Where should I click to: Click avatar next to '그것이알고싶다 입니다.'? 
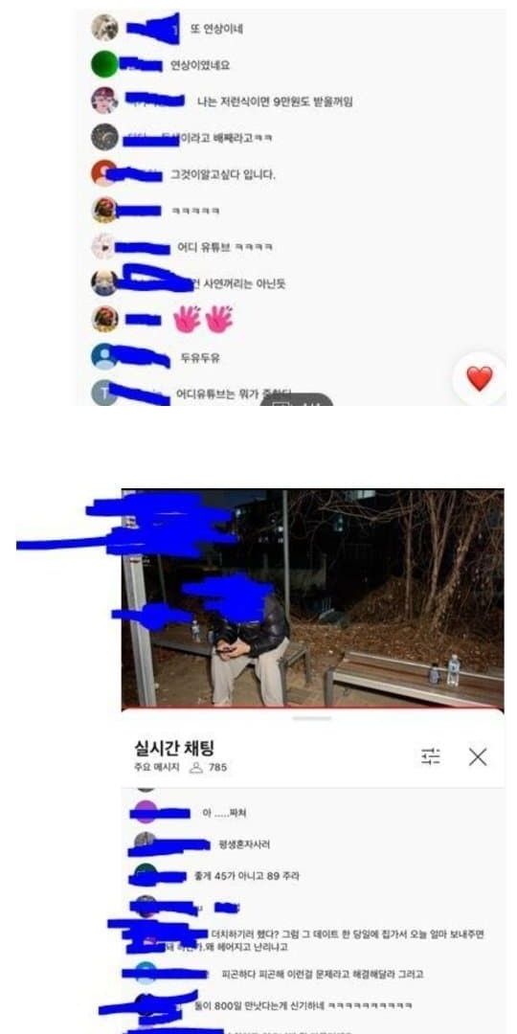[105, 172]
